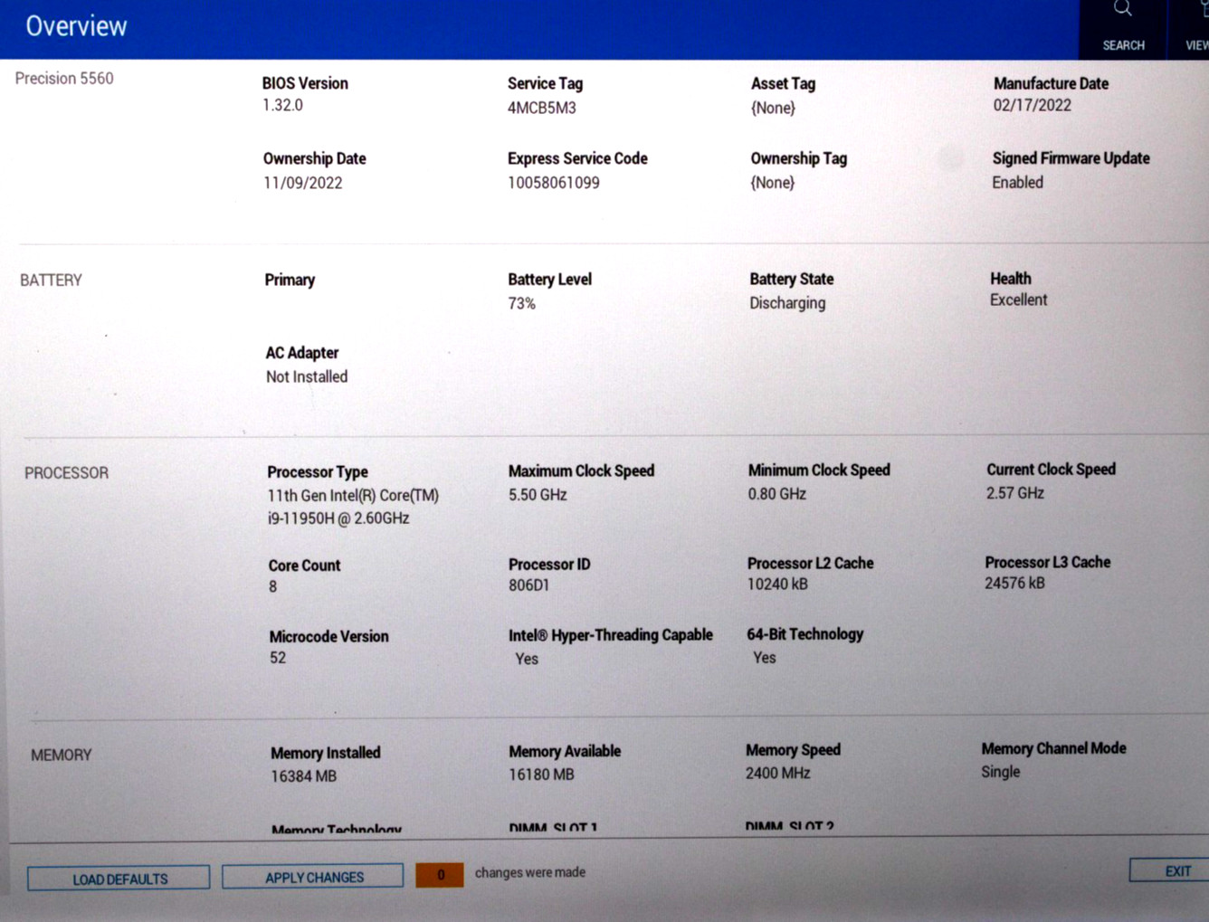Screen dimensions: 1209x922
Task: Open the Search magnifier icon
Action: tap(1123, 9)
